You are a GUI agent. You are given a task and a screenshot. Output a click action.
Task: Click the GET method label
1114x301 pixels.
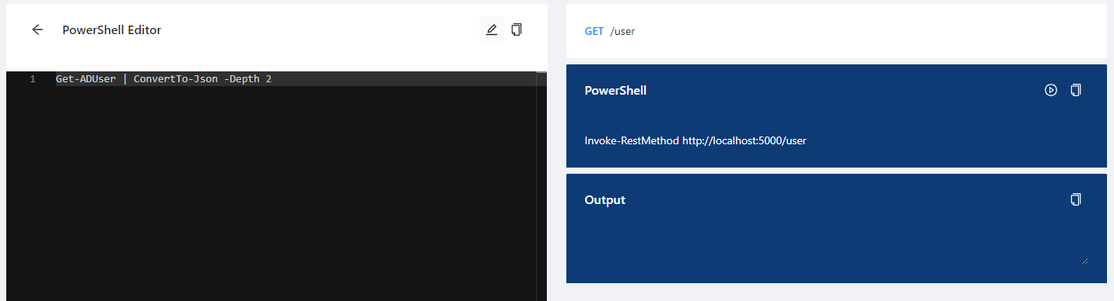coord(594,32)
